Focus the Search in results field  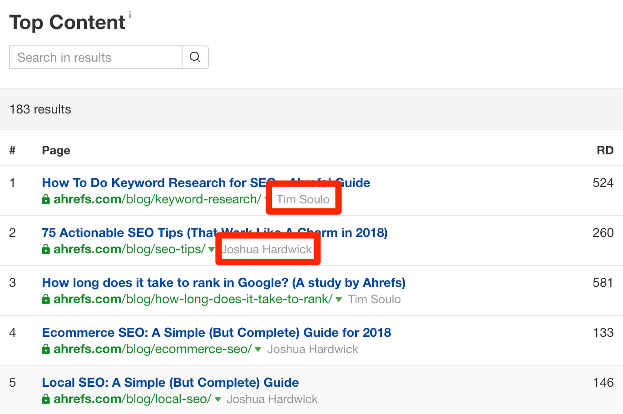[96, 57]
